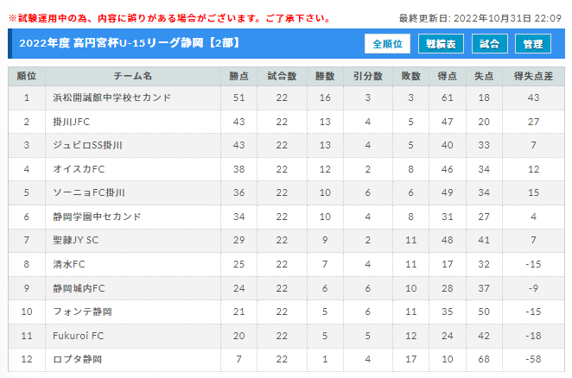Screen dimensions: 572x378
Task: Click team ジュビロSS掛川
Action: point(87,145)
